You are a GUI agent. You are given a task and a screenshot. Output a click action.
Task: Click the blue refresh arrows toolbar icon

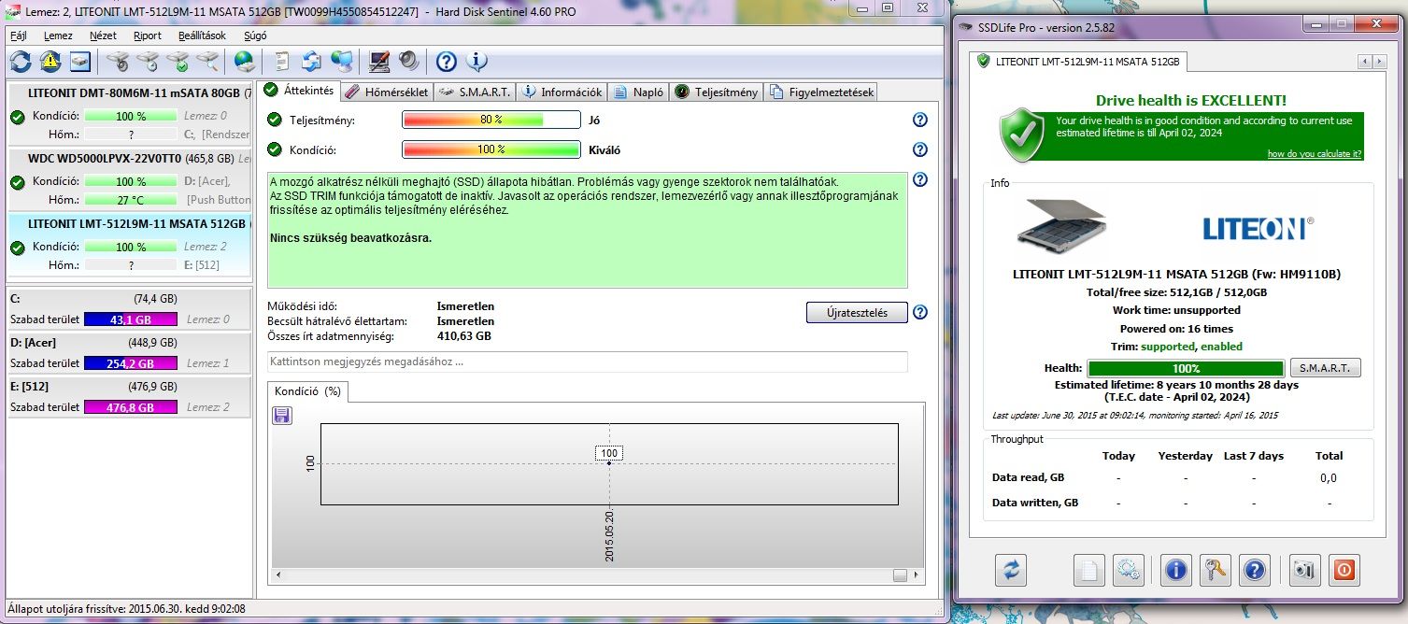[x=21, y=62]
